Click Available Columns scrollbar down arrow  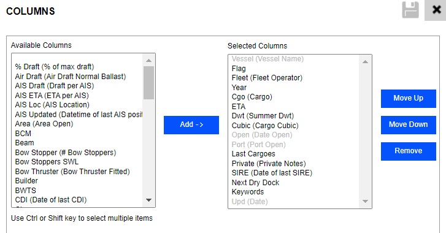148,200
